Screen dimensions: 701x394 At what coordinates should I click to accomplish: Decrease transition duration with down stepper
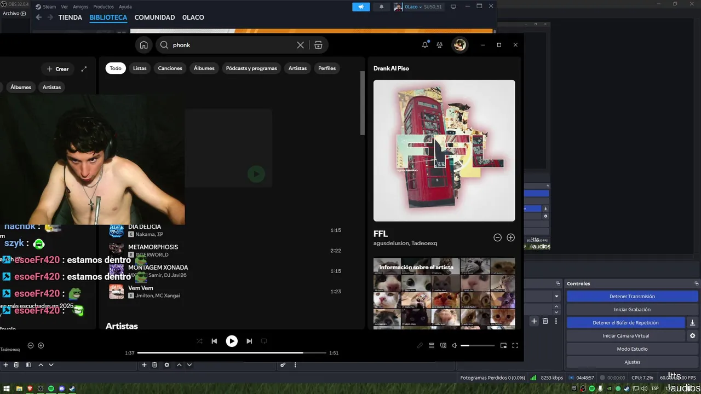[x=556, y=312]
